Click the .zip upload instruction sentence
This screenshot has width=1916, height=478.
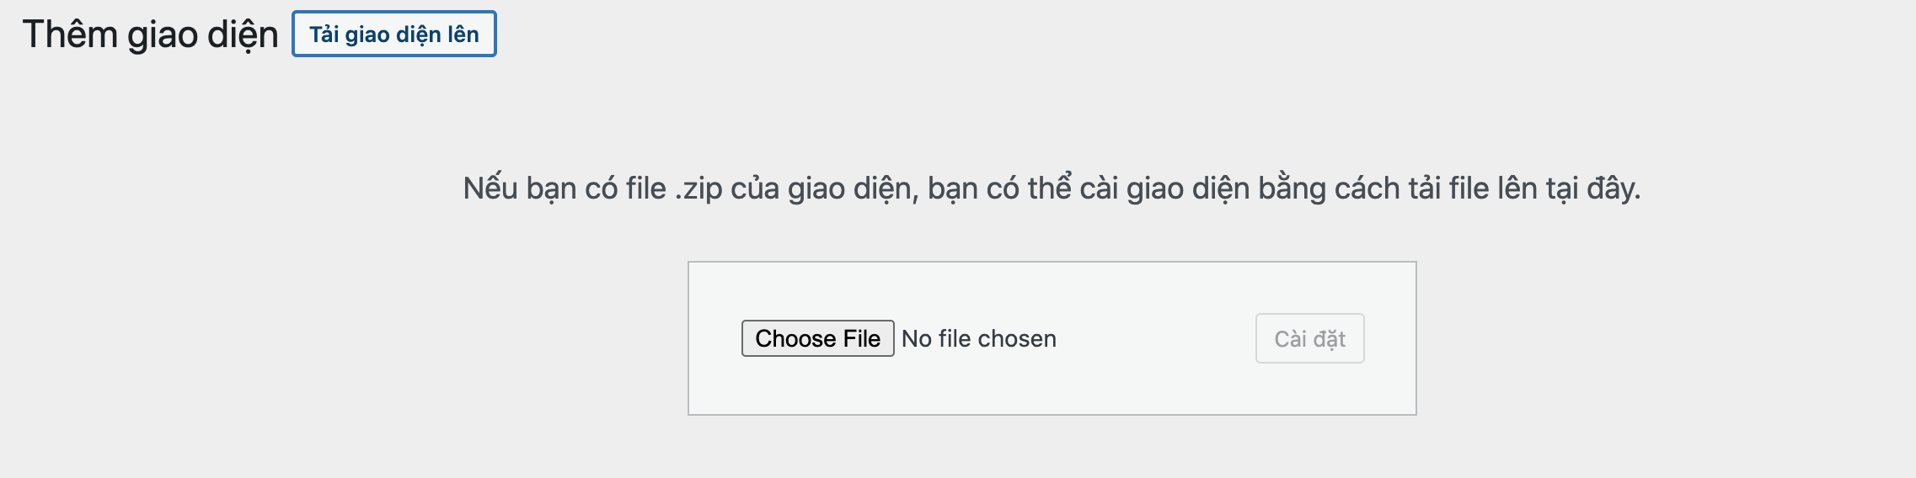1052,188
